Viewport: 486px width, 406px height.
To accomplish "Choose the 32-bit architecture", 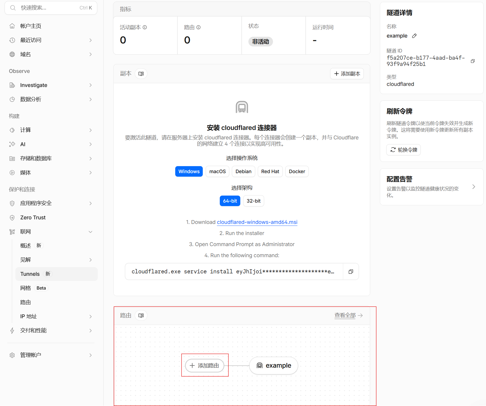I will [x=254, y=201].
